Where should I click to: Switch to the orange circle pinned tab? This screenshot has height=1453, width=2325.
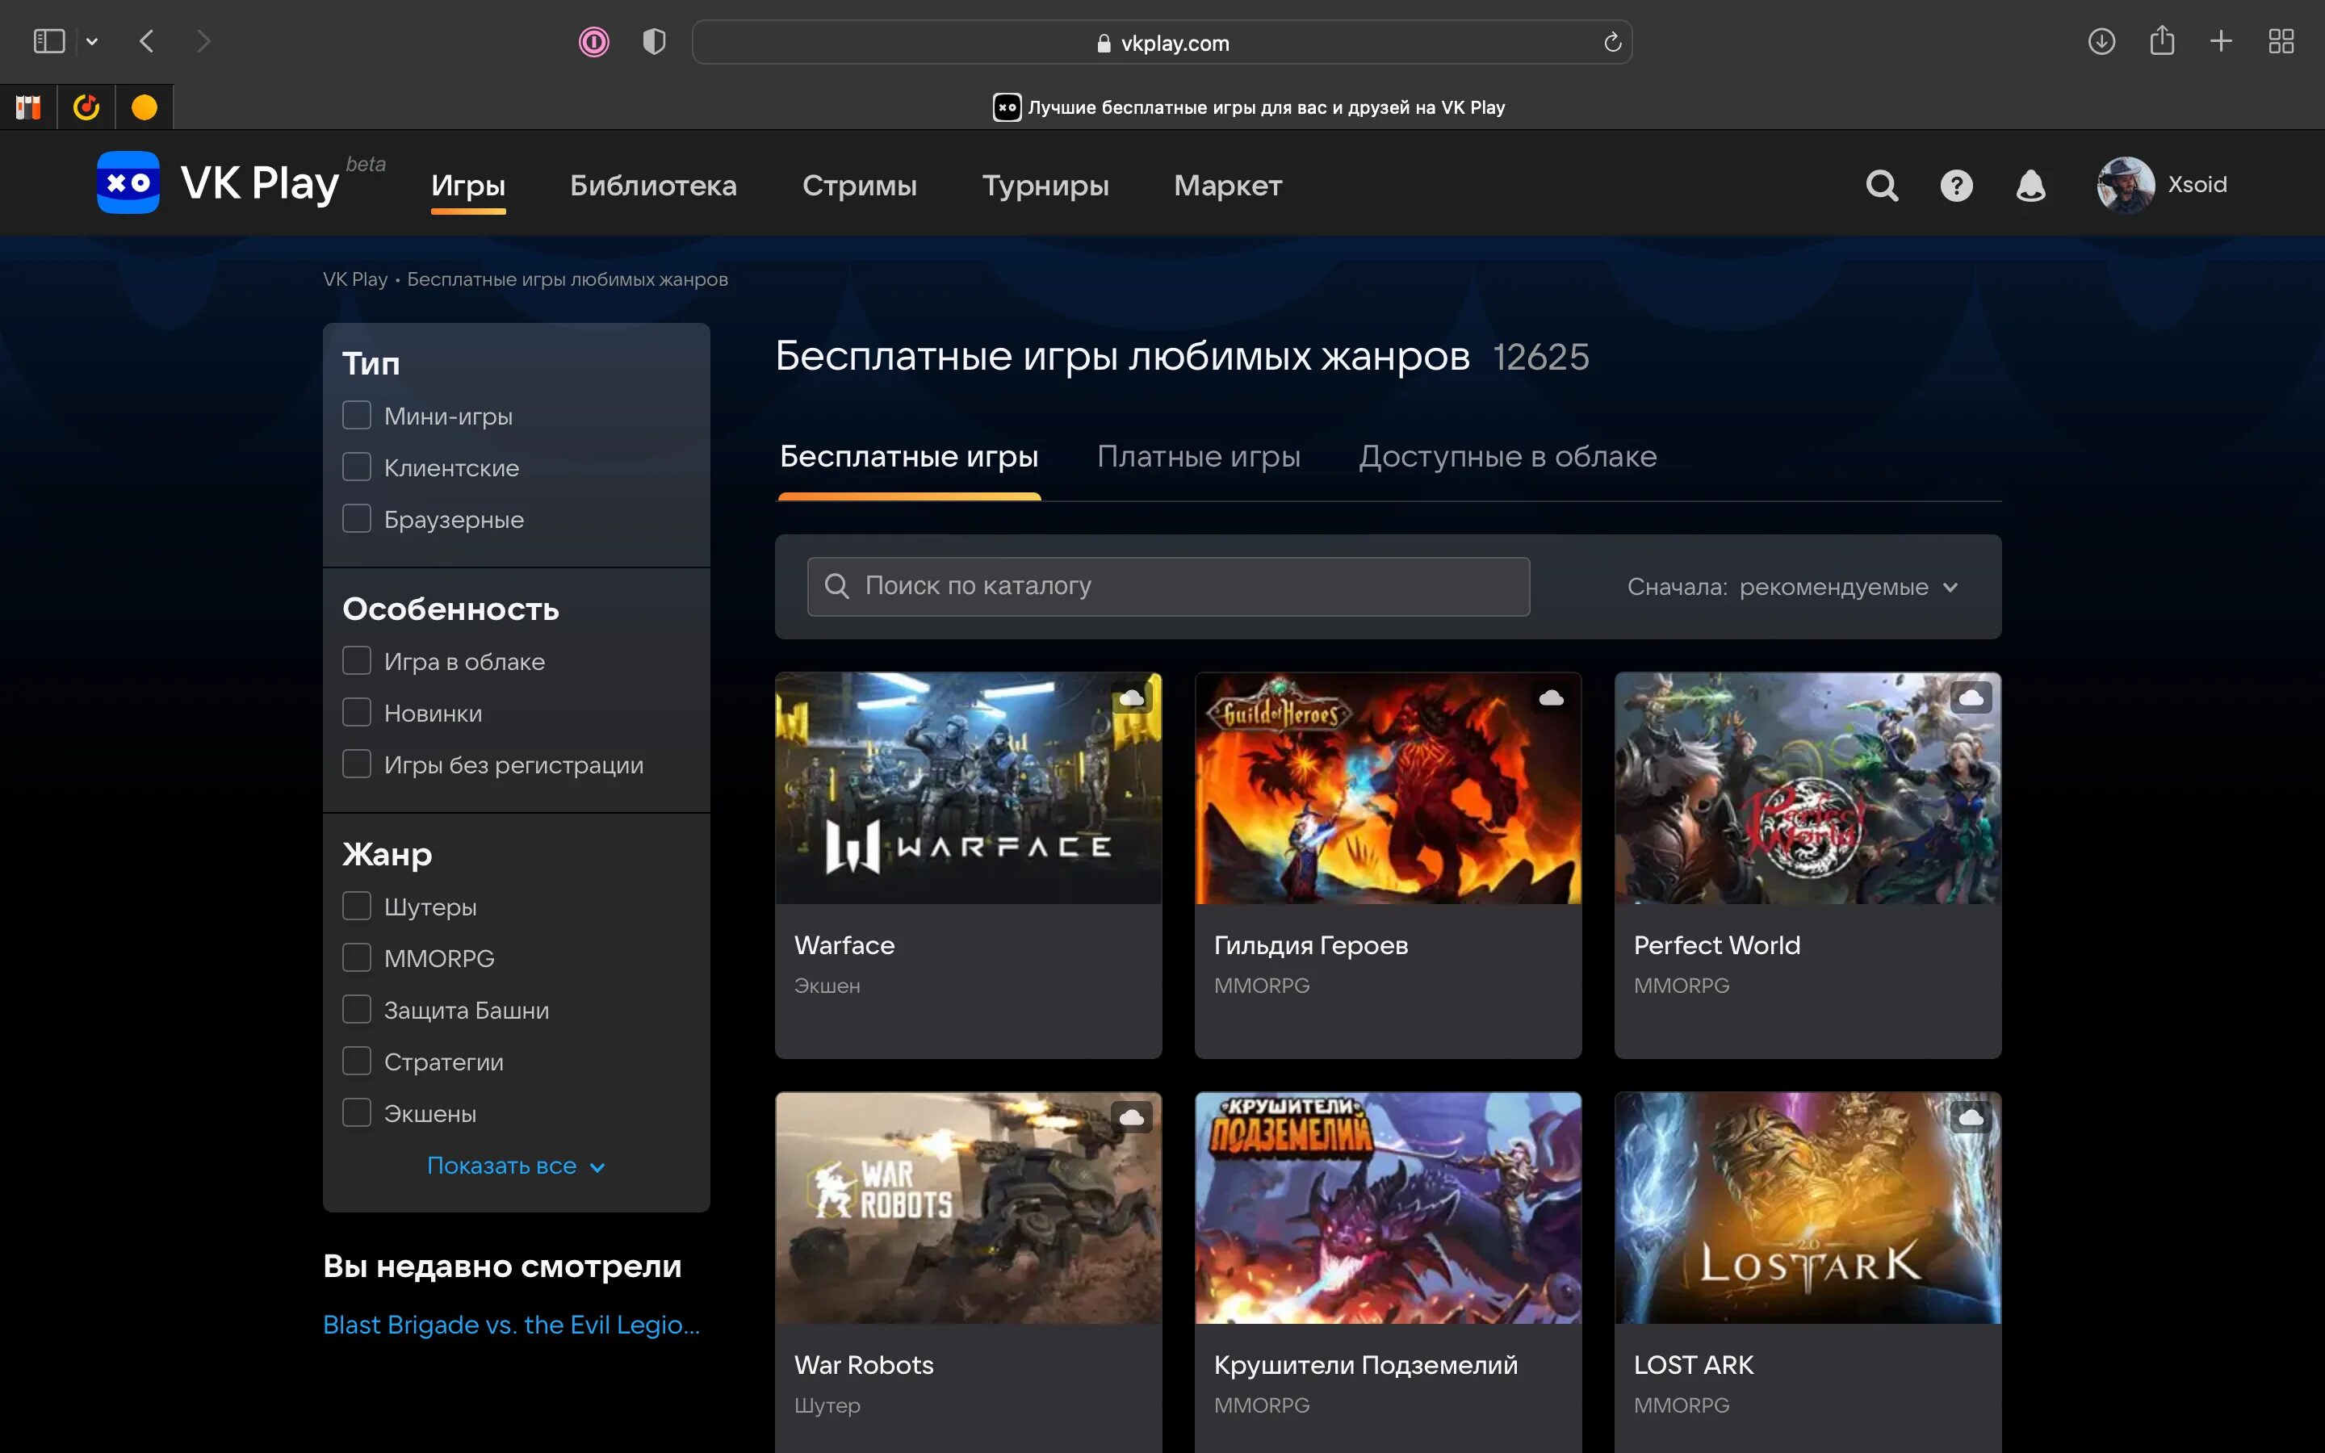[x=145, y=107]
